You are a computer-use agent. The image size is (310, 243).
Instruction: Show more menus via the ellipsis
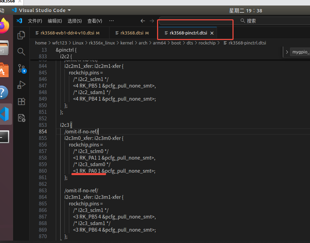[112, 21]
